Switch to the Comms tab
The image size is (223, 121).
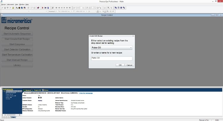(x=45, y=90)
